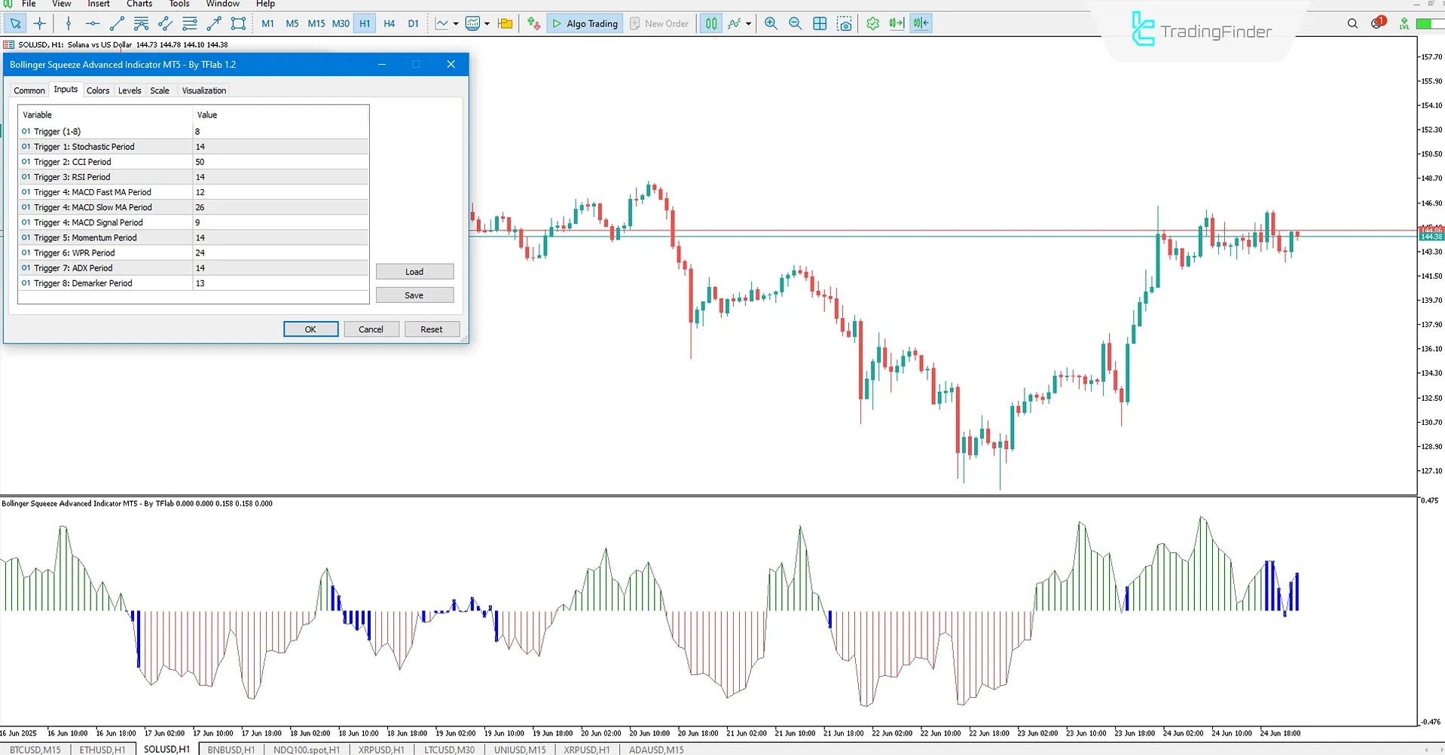
Task: Select the Trendline drawing tool
Action: (x=117, y=23)
